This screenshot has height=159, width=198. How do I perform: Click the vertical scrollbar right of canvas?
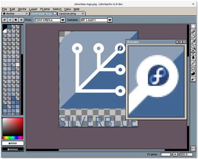coord(188,91)
